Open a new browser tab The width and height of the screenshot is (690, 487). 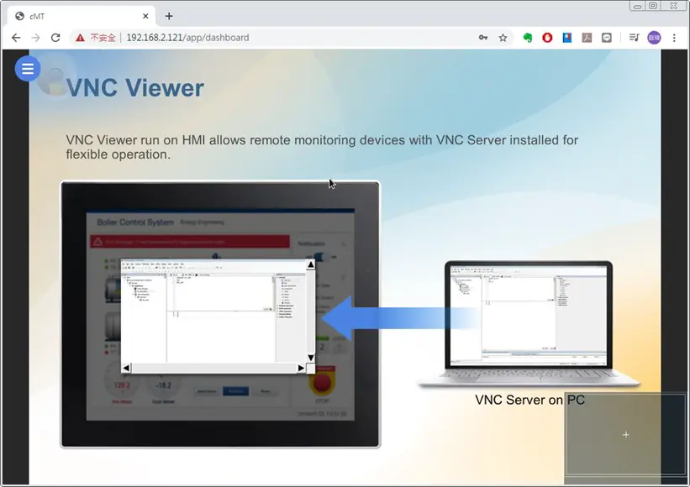(169, 16)
